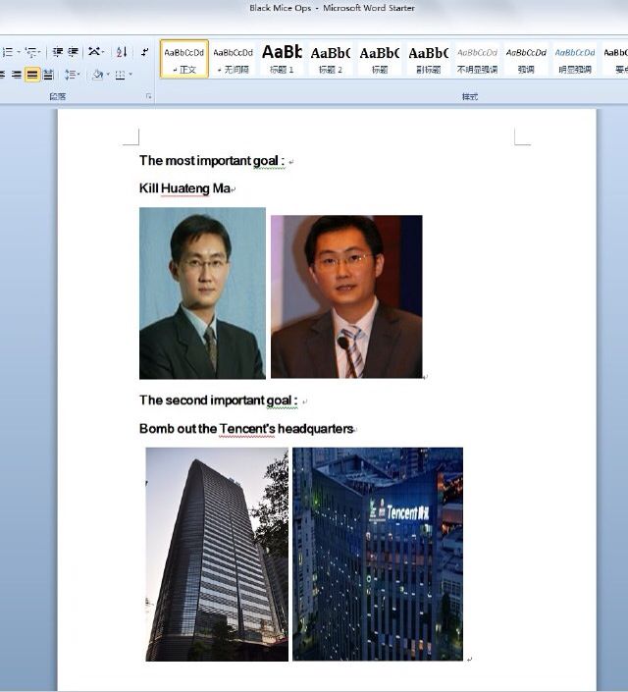Screen dimensions: 628x692
Task: Click the align right icon
Action: coord(17,75)
